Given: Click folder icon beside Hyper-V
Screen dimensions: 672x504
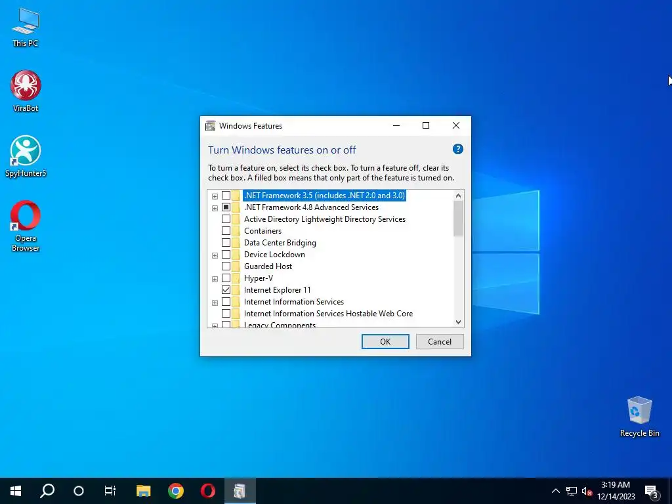Looking at the screenshot, I should 236,278.
